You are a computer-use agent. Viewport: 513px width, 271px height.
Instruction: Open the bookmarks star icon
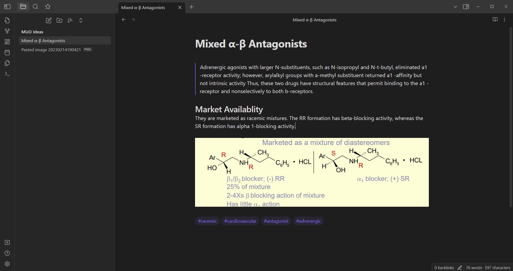coord(48,7)
